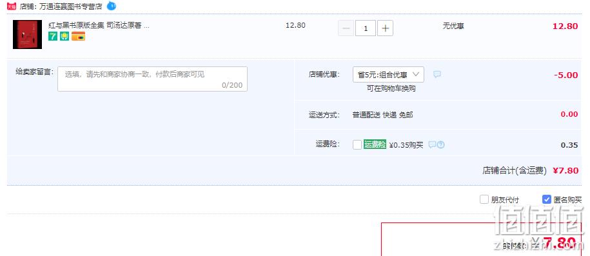Image resolution: width=590 pixels, height=256 pixels.
Task: Increase quantity with the plus button
Action: [x=385, y=28]
